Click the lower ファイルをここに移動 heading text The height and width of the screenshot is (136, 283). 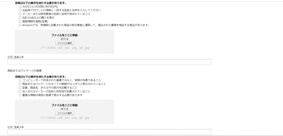tap(64, 105)
